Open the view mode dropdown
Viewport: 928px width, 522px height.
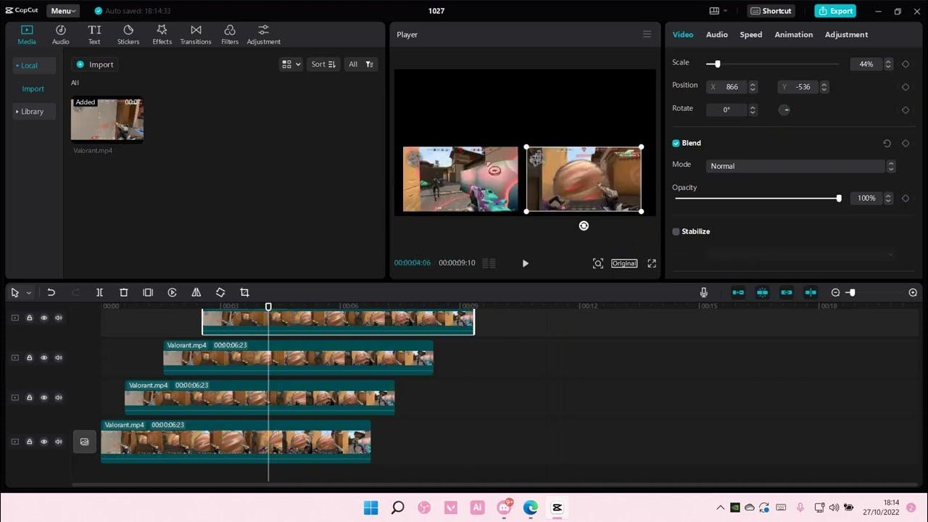pyautogui.click(x=291, y=65)
